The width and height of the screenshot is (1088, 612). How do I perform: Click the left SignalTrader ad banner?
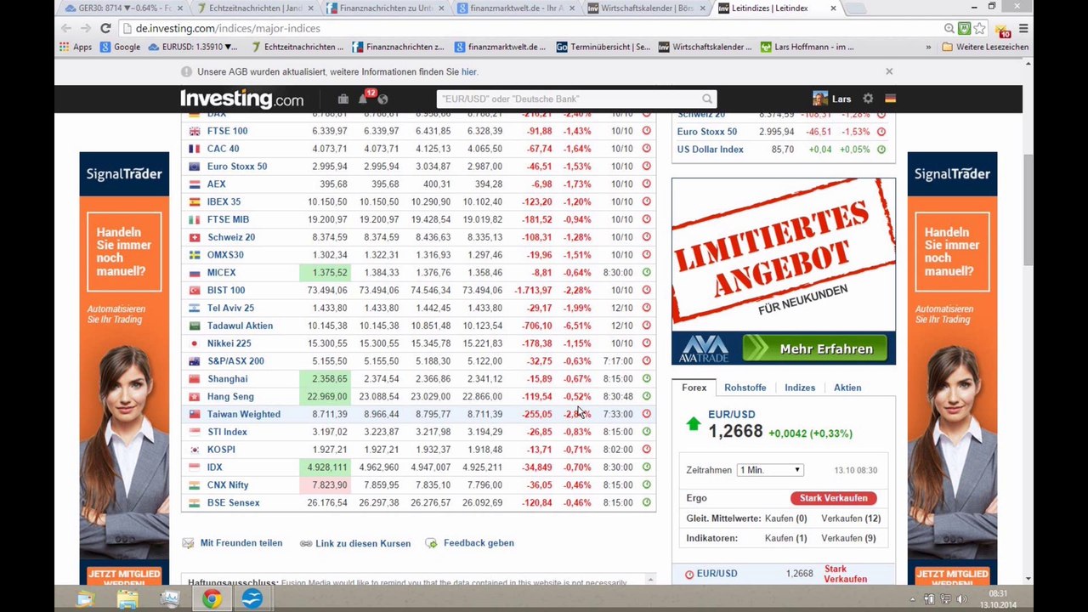click(x=124, y=368)
